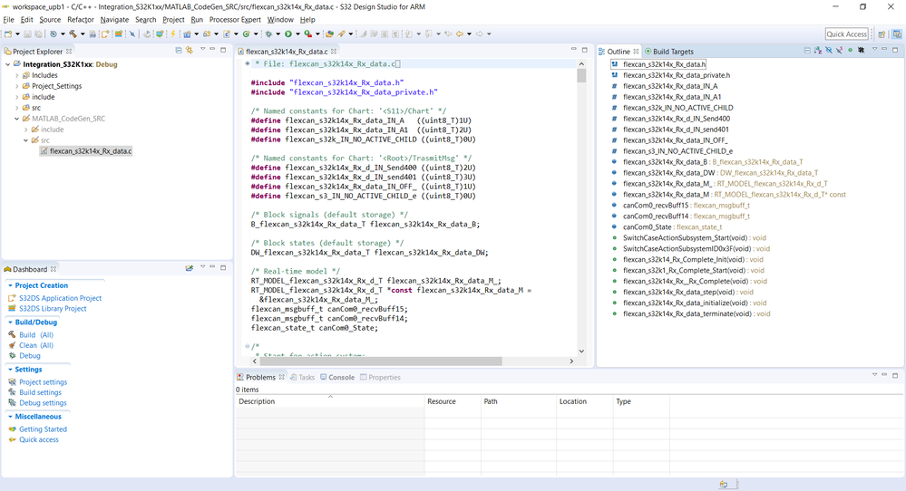This screenshot has width=906, height=491.
Task: Click the Quick Access search field
Action: pyautogui.click(x=846, y=34)
